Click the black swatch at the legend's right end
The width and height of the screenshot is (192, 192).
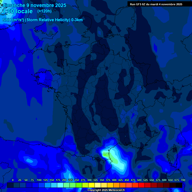(x=179, y=185)
